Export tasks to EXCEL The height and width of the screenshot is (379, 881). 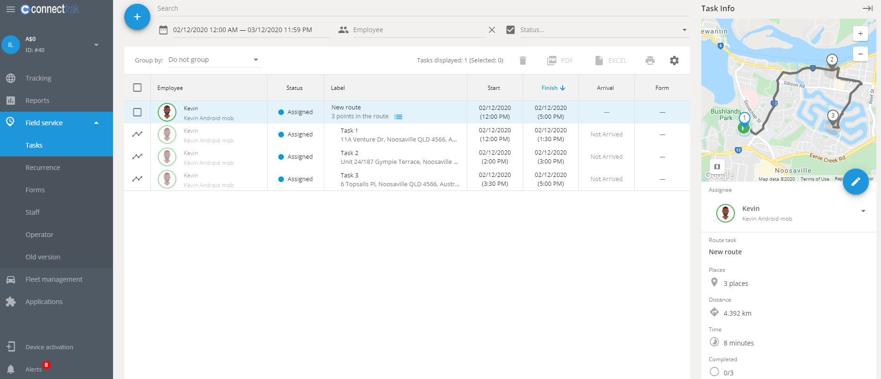(x=611, y=61)
